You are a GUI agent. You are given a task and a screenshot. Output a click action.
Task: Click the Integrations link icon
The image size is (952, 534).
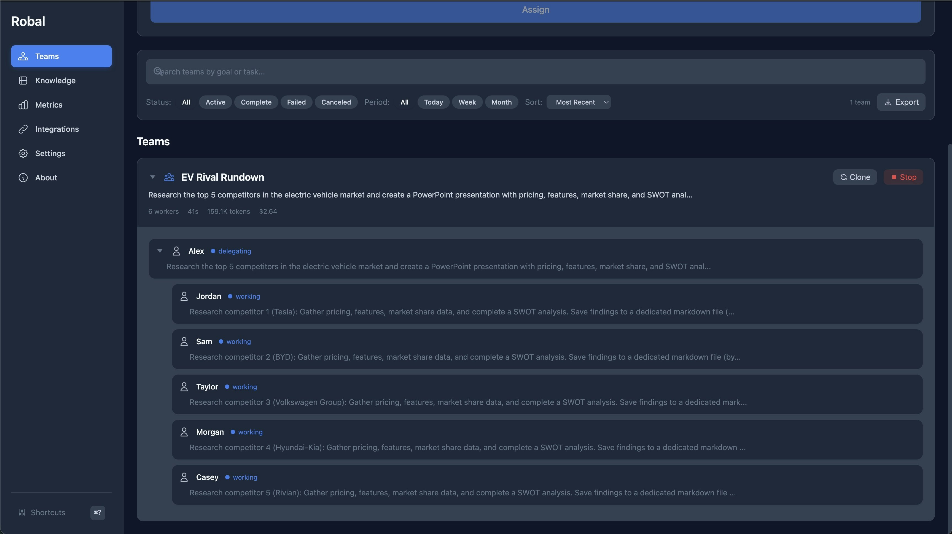(x=23, y=129)
